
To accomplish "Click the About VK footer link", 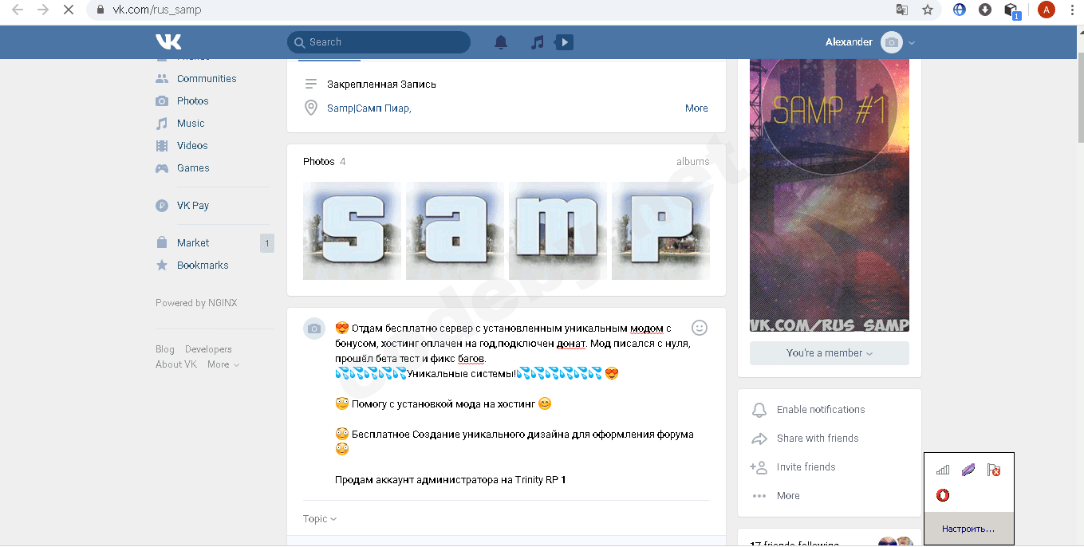I will click(x=176, y=364).
